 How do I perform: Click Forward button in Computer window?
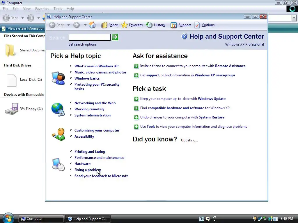point(31,18)
